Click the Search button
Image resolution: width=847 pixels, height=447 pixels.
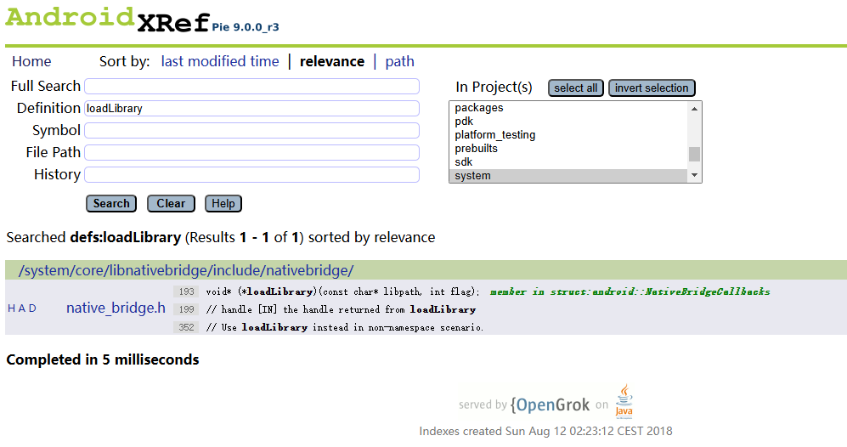111,204
